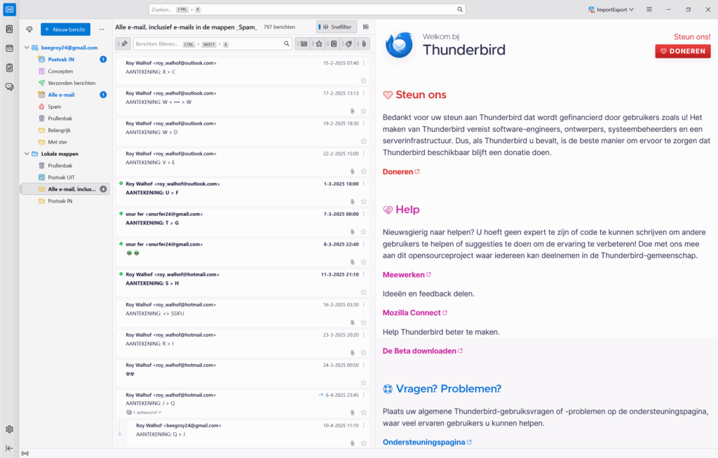The height and width of the screenshot is (458, 718).
Task: Open the Postvak UIT folder
Action: pos(64,177)
